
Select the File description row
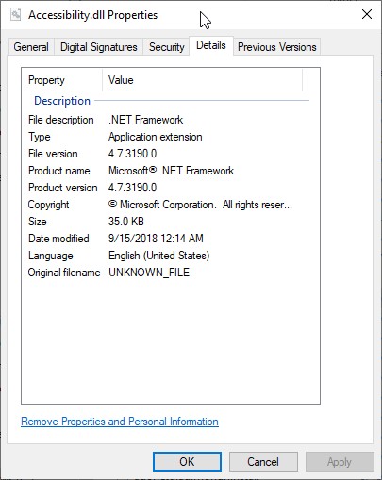coord(169,120)
